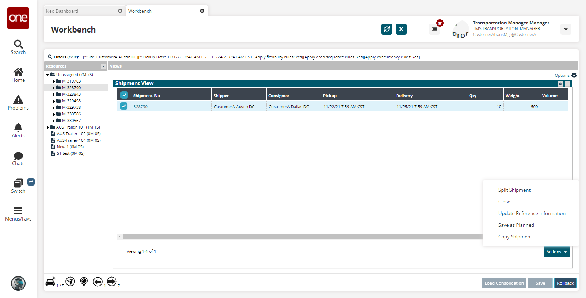
Task: Click the circled navigation arrow icon
Action: pyautogui.click(x=70, y=281)
